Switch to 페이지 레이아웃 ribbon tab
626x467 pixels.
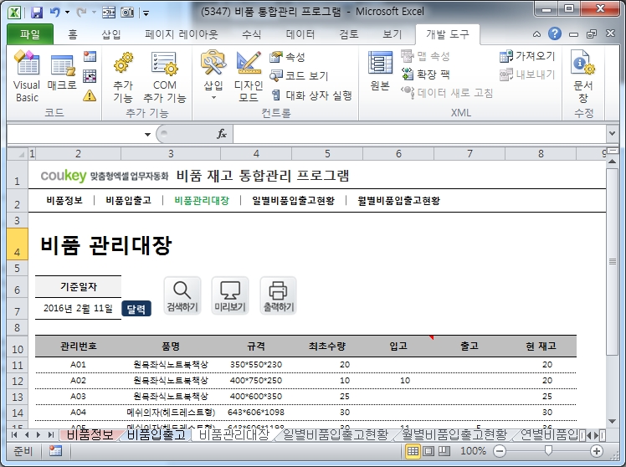(182, 34)
